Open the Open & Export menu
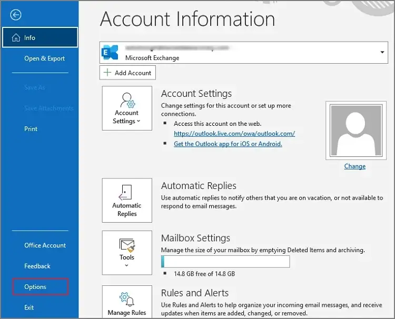This screenshot has height=319, width=395. tap(44, 58)
